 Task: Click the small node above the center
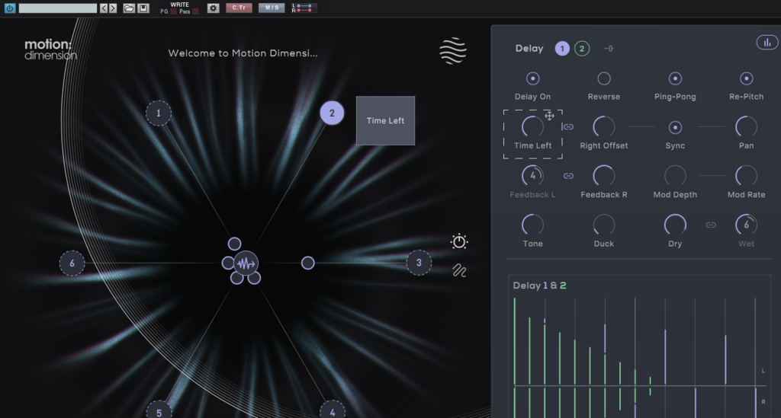234,244
